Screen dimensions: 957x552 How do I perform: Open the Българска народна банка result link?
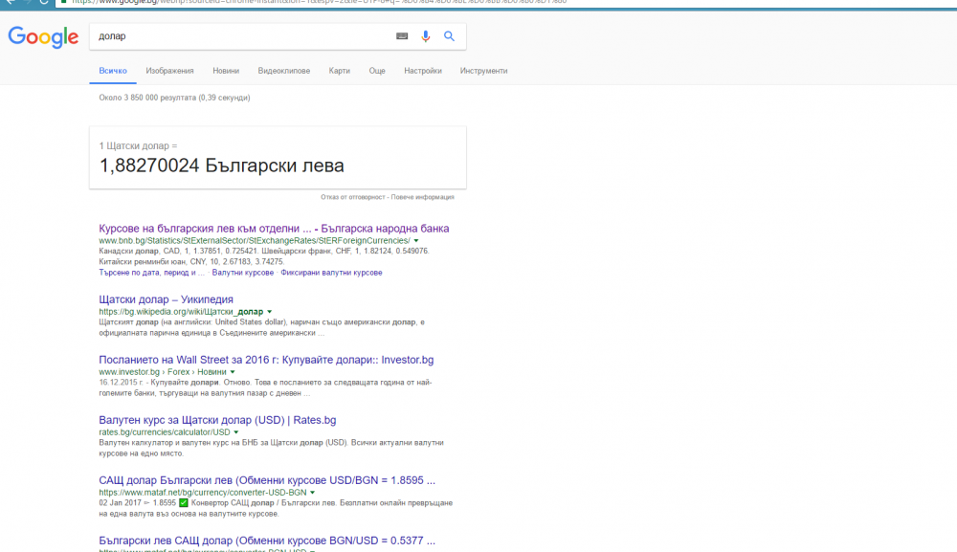[274, 228]
